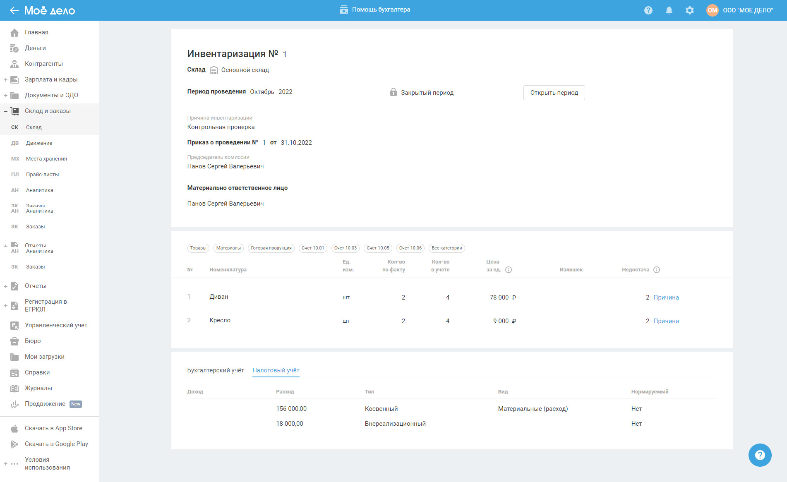Screen dimensions: 787x482
Task: Expand the Зарплата и кадры section
Action: pyautogui.click(x=6, y=80)
